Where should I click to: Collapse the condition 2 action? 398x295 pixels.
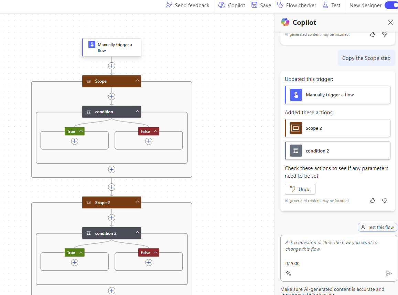click(137, 232)
